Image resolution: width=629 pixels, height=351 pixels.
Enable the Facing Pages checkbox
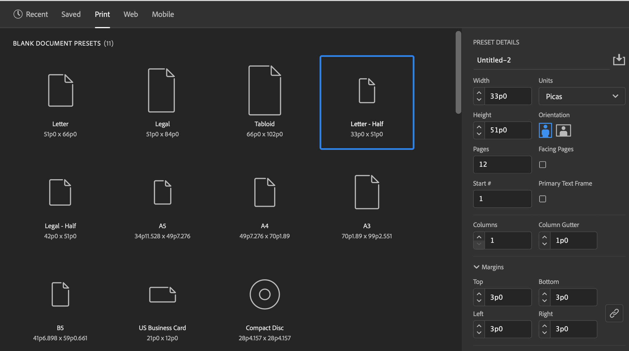tap(542, 165)
